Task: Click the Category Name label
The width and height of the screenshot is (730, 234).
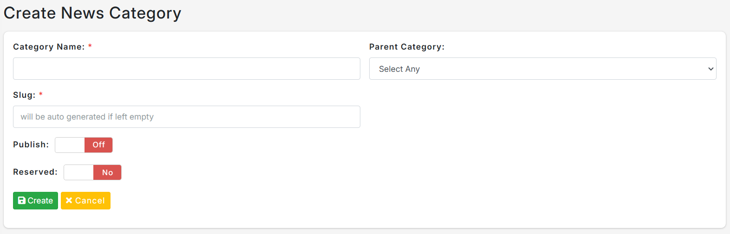Action: click(x=49, y=47)
